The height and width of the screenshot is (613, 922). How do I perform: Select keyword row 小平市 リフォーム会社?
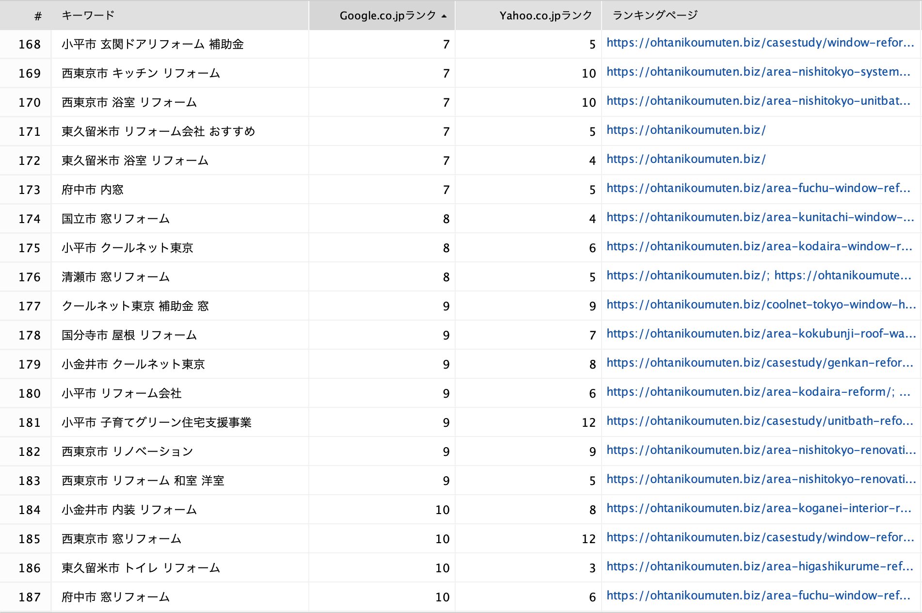tap(122, 393)
